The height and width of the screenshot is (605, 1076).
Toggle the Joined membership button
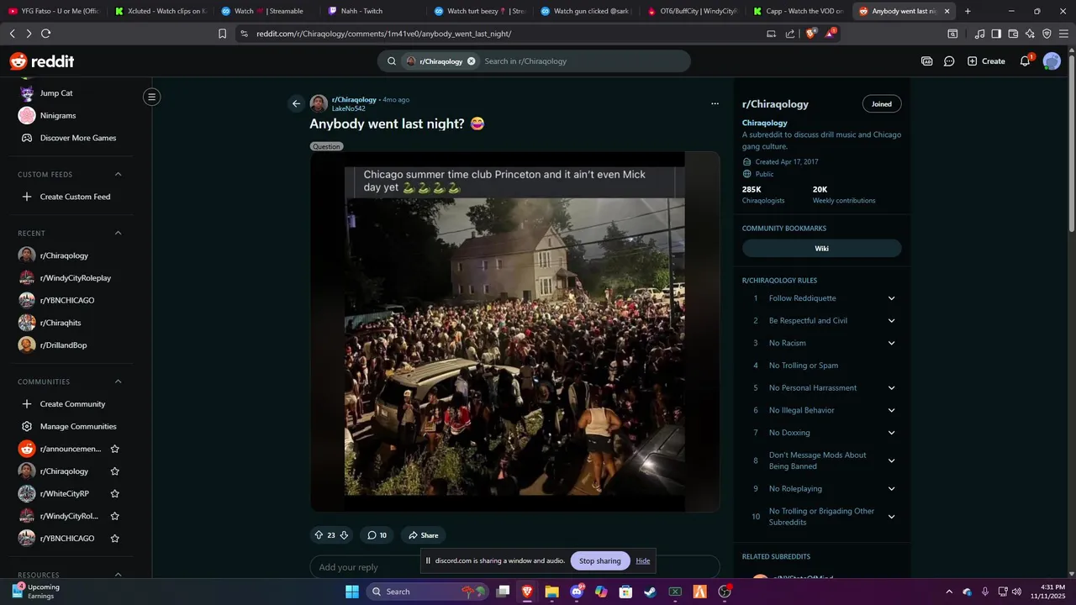(882, 104)
